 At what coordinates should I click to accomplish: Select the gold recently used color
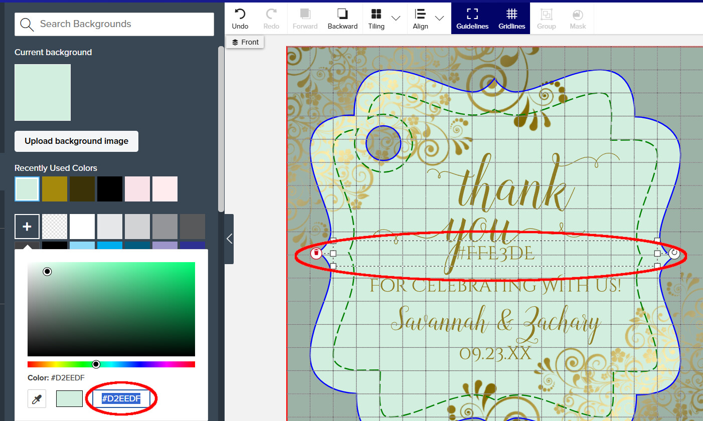click(55, 189)
